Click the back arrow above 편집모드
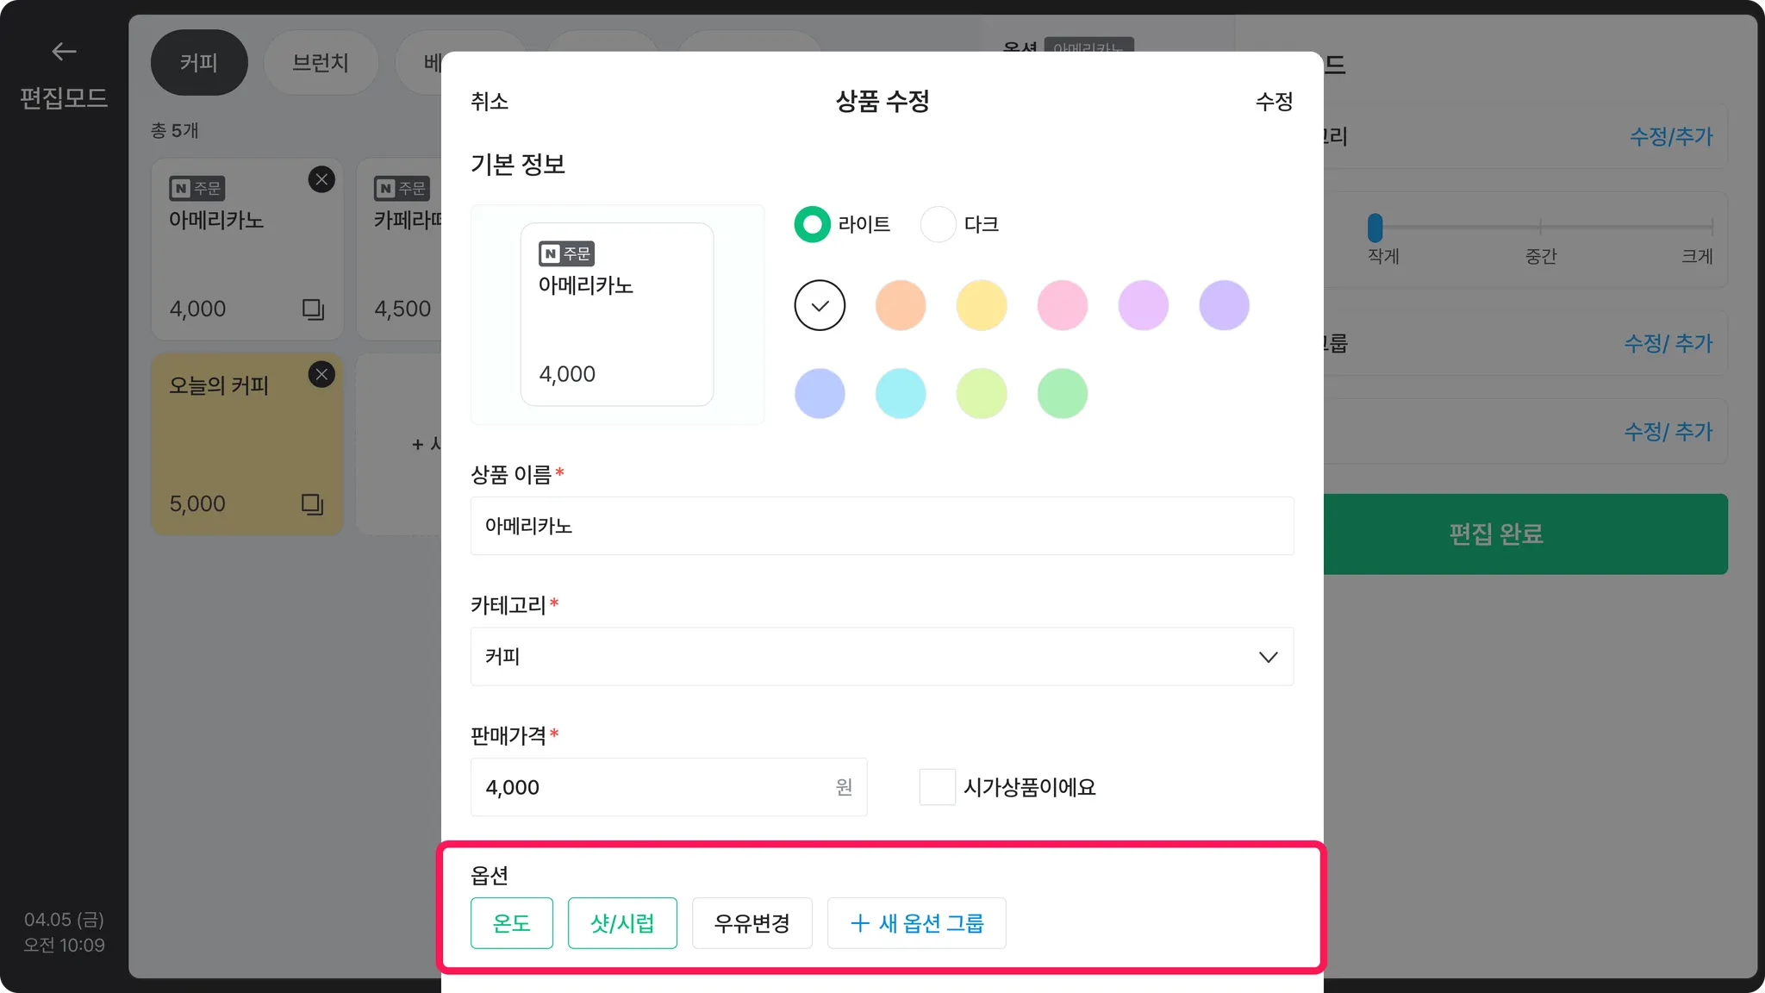Viewport: 1765px width, 993px height. [64, 52]
